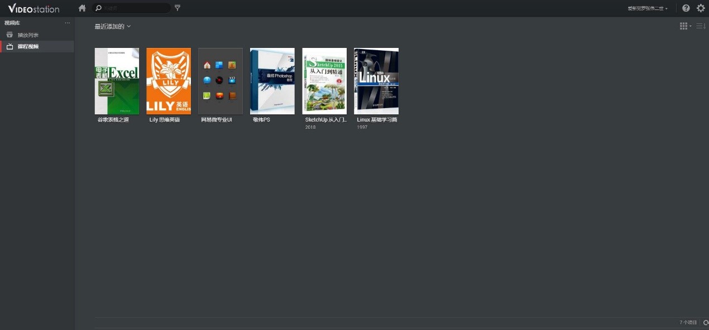This screenshot has width=709, height=330.
Task: Select 播放列表 in the sidebar
Action: 28,35
